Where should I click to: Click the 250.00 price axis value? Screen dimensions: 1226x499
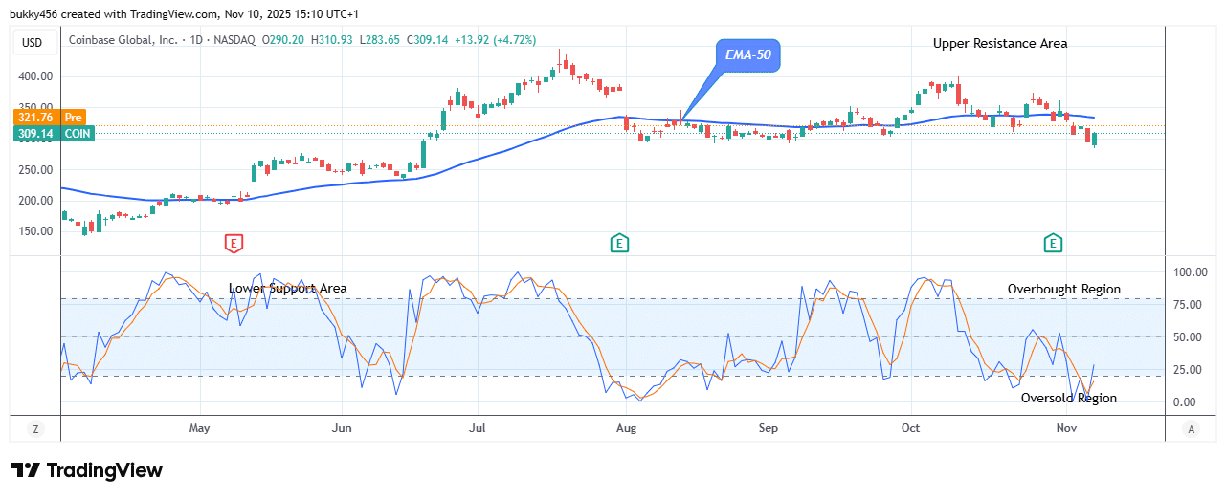coord(35,170)
